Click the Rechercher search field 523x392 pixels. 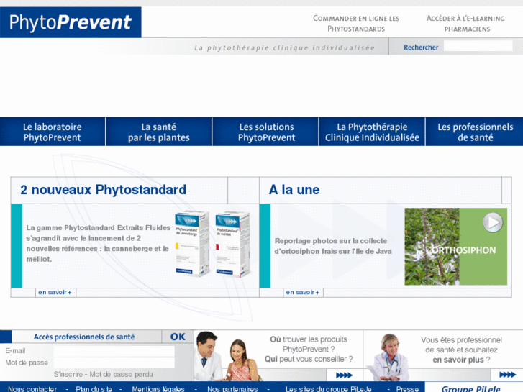(478, 46)
